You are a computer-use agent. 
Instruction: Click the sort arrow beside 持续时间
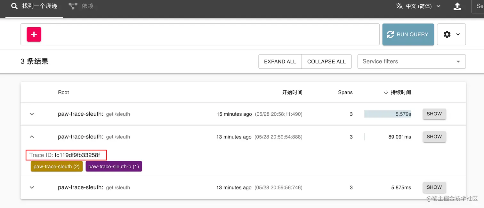(x=386, y=92)
